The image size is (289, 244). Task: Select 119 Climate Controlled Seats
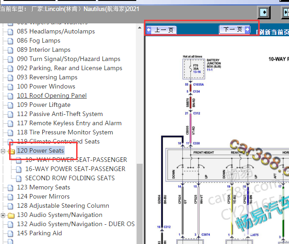(x=58, y=142)
